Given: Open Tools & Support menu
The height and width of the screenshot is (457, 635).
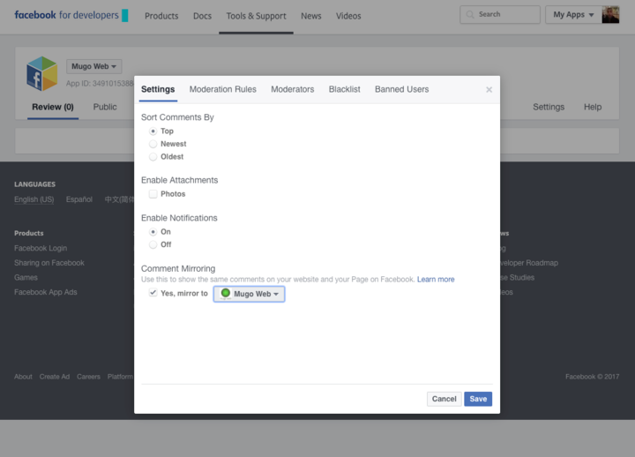Looking at the screenshot, I should tap(256, 16).
